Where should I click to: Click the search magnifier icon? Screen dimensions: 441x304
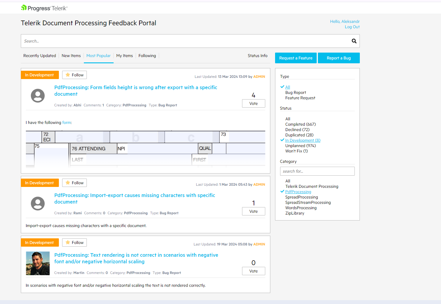click(x=354, y=41)
